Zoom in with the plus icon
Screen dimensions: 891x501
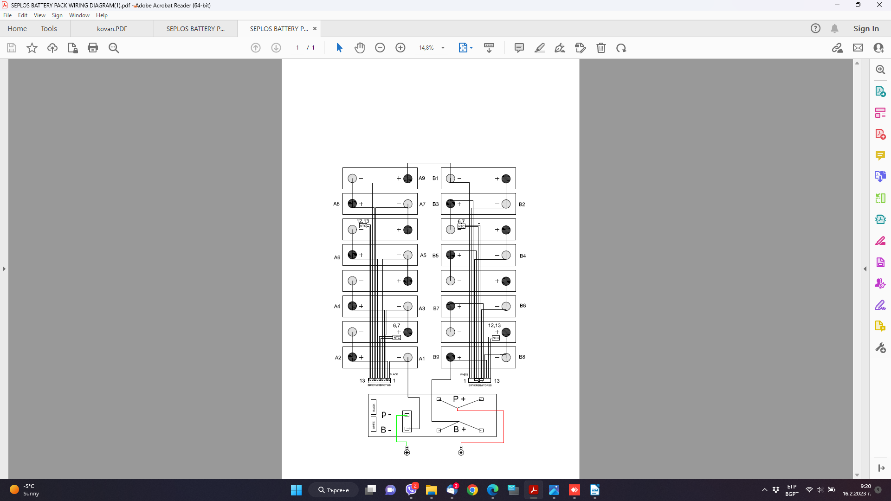coord(400,48)
